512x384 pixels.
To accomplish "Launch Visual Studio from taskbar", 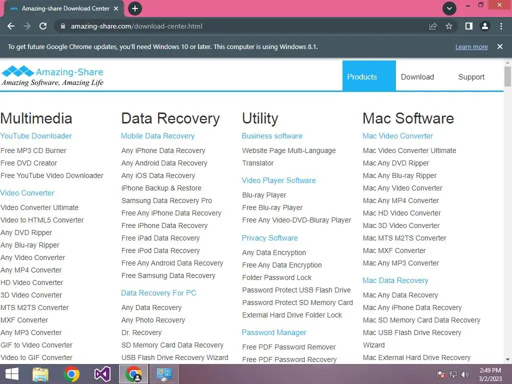I will [102, 374].
